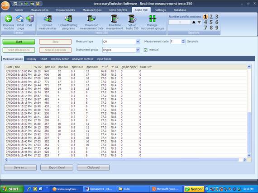Open the Database ribbon tab
Viewport: 258px width, 193px height.
click(x=180, y=10)
